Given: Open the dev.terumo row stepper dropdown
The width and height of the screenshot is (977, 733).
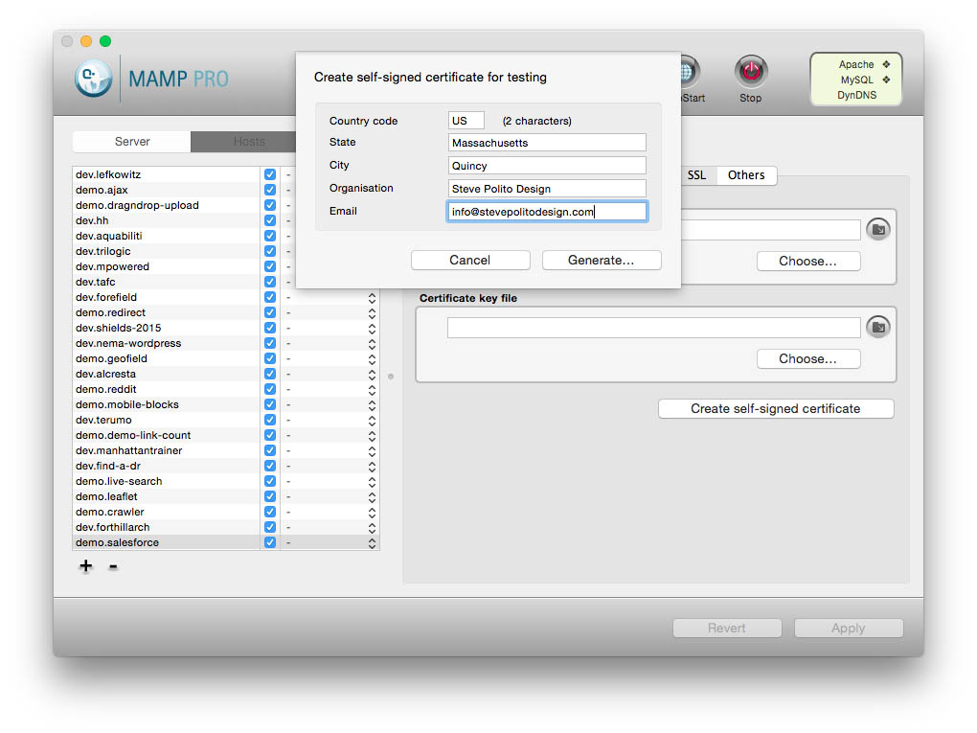Looking at the screenshot, I should point(372,420).
